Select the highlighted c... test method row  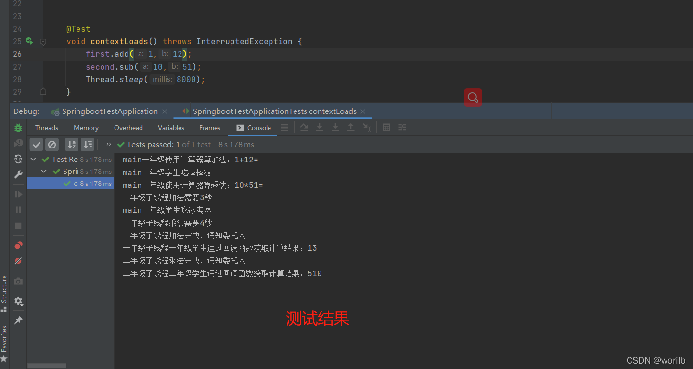pos(71,184)
